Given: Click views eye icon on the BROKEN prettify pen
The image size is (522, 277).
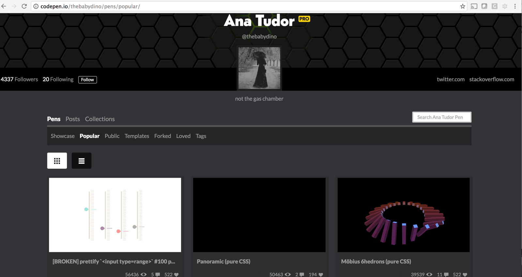Looking at the screenshot, I should (x=144, y=274).
